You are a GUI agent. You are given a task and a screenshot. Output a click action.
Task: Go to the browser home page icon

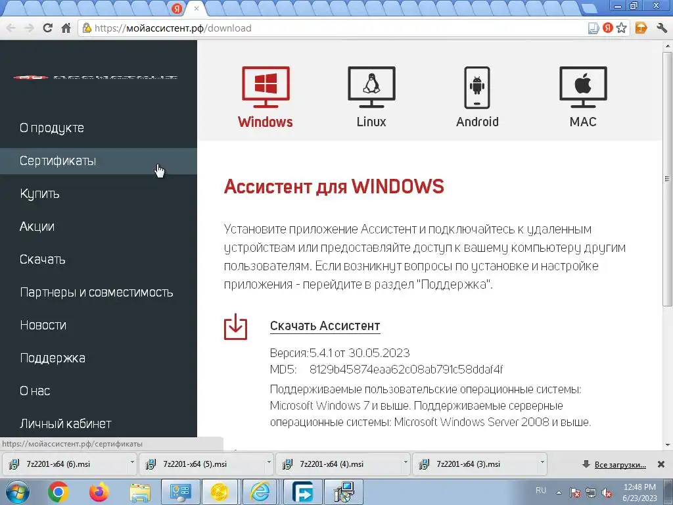click(66, 28)
